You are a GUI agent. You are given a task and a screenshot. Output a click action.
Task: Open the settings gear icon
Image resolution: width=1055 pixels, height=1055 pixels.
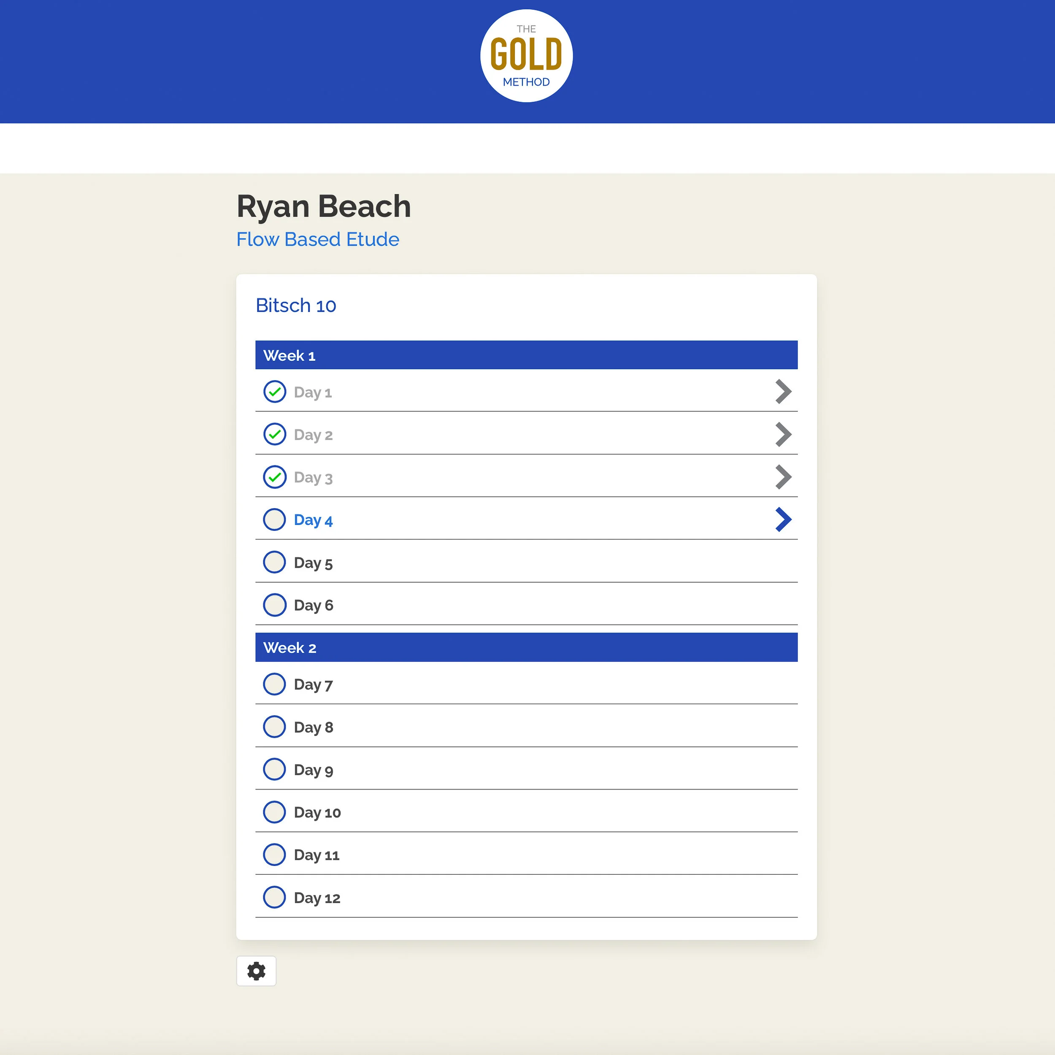click(x=257, y=971)
